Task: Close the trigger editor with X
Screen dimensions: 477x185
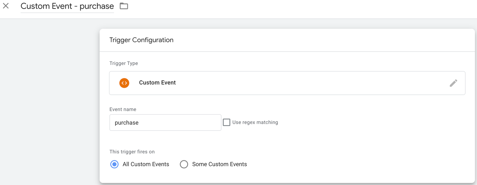Action: pos(6,6)
